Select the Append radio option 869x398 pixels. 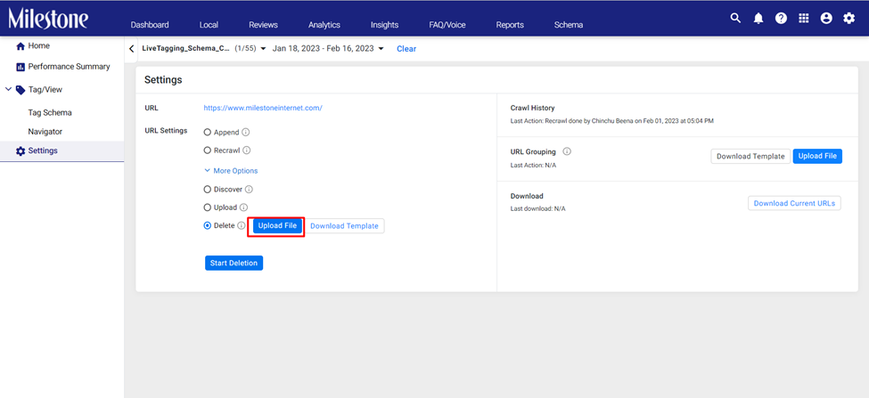point(208,133)
